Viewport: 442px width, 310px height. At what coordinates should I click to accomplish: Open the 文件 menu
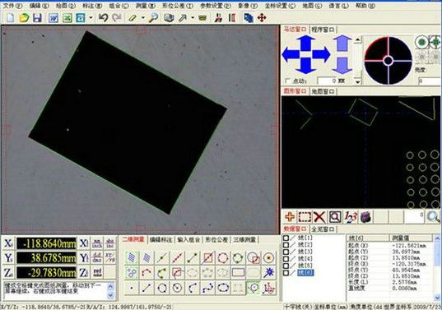12,6
